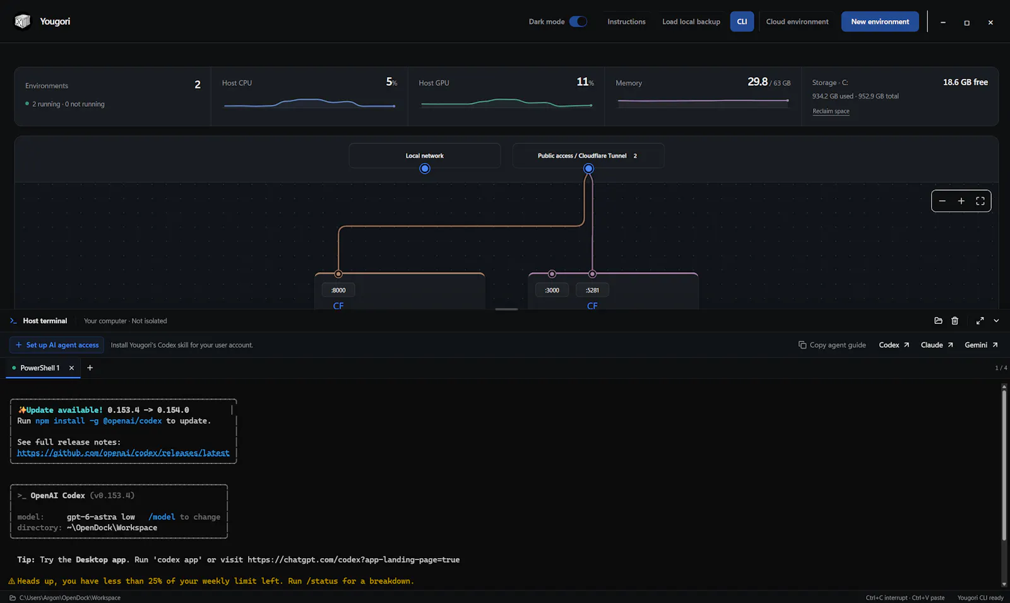Fit network canvas to screen

tap(980, 201)
